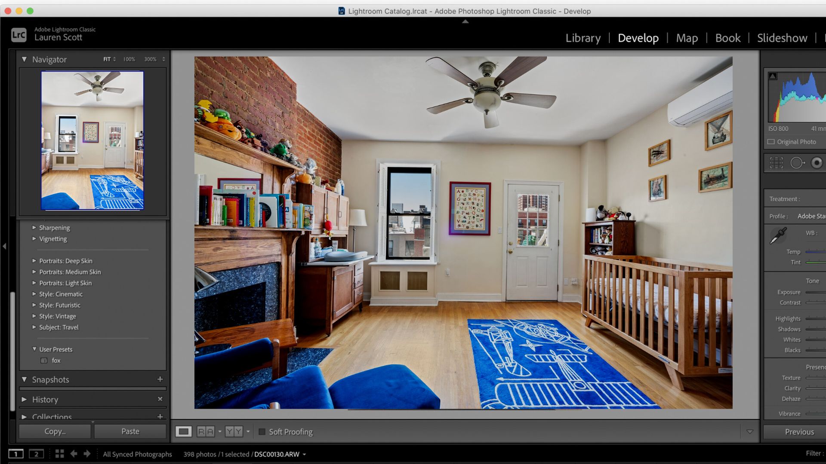Add a new snapshot with plus

[x=160, y=379]
